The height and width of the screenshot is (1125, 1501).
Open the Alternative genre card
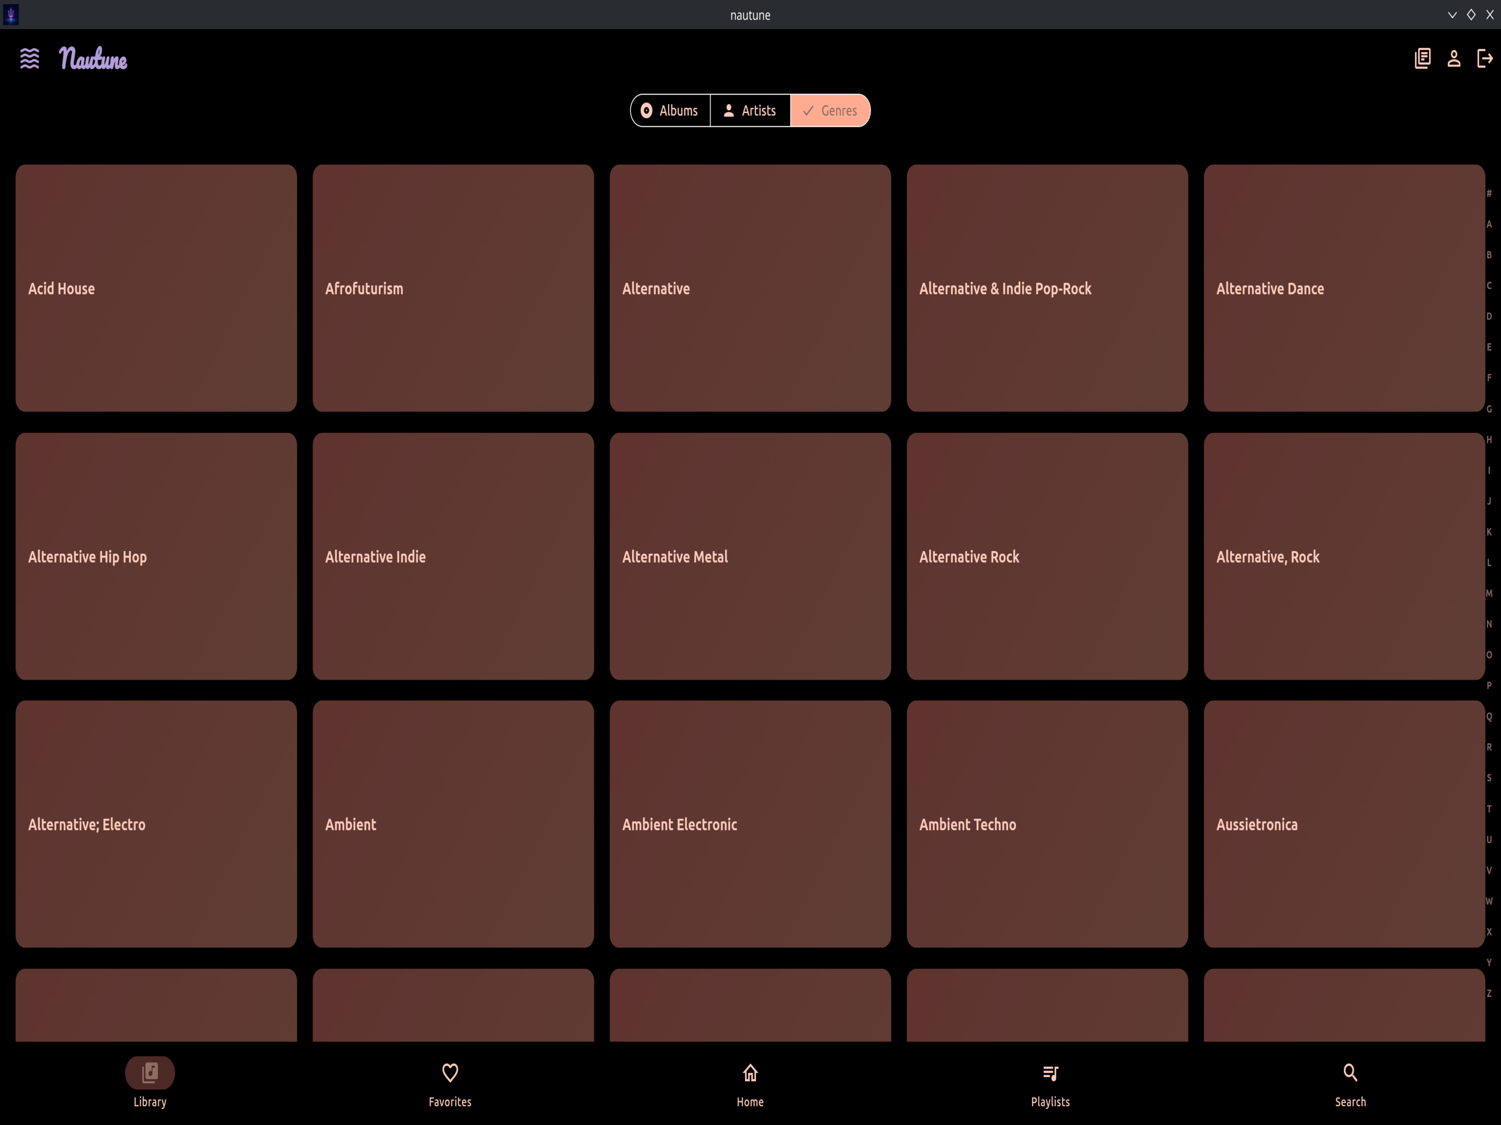coord(750,288)
